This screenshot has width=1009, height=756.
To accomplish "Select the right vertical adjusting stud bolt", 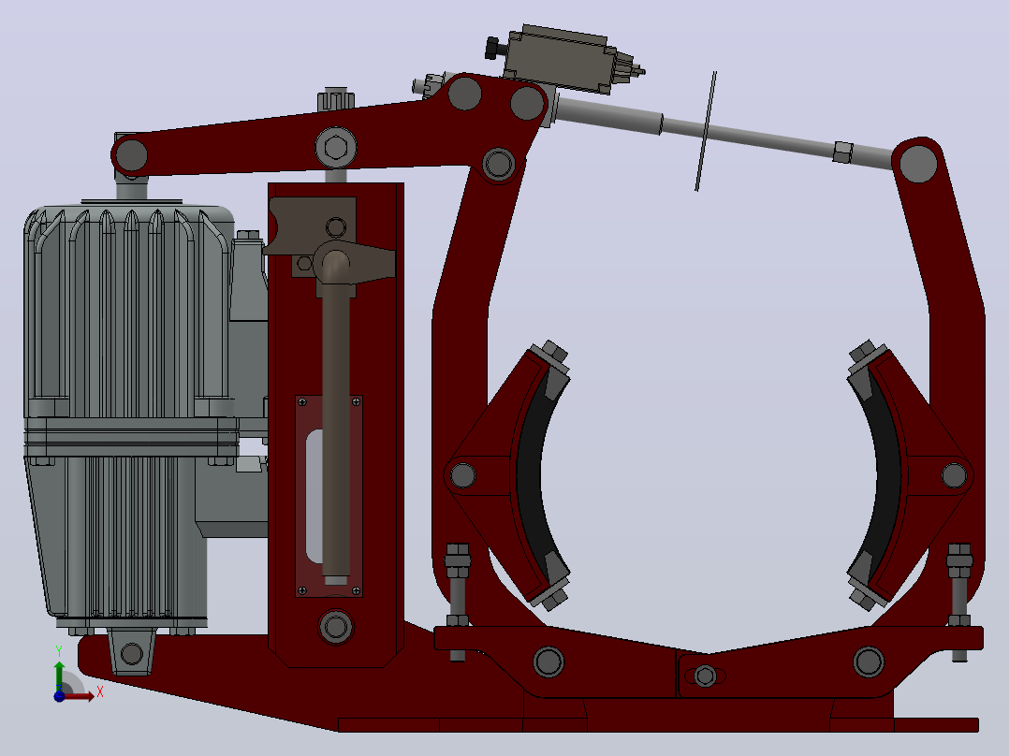I will point(958,602).
